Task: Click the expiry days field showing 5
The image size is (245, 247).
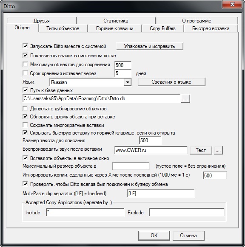Action: click(x=123, y=73)
